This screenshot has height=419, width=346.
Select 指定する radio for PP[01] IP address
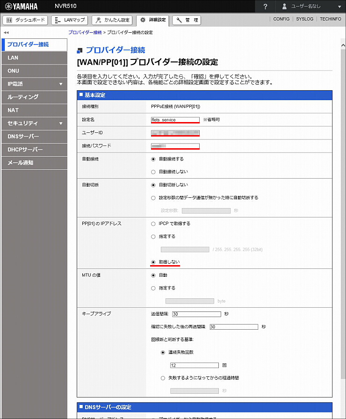(153, 237)
